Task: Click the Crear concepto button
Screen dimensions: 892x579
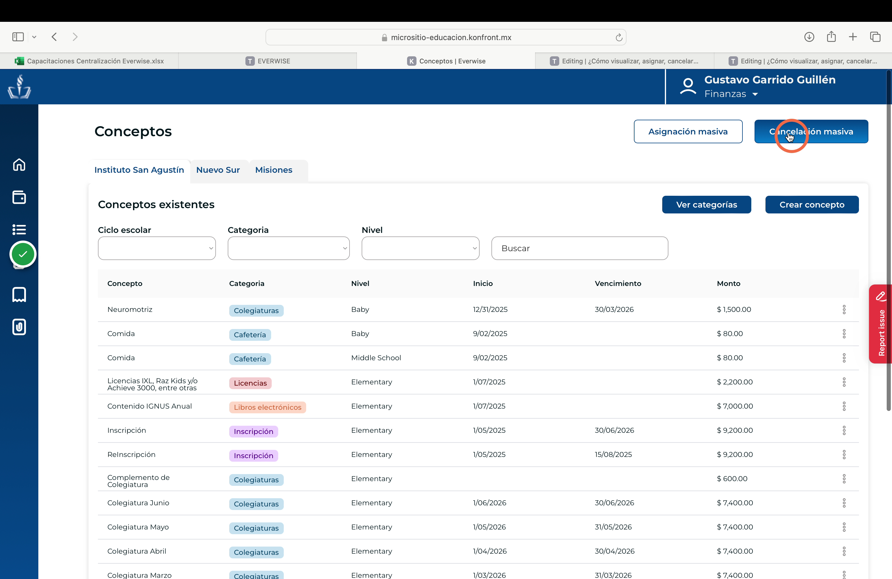Action: (x=812, y=205)
